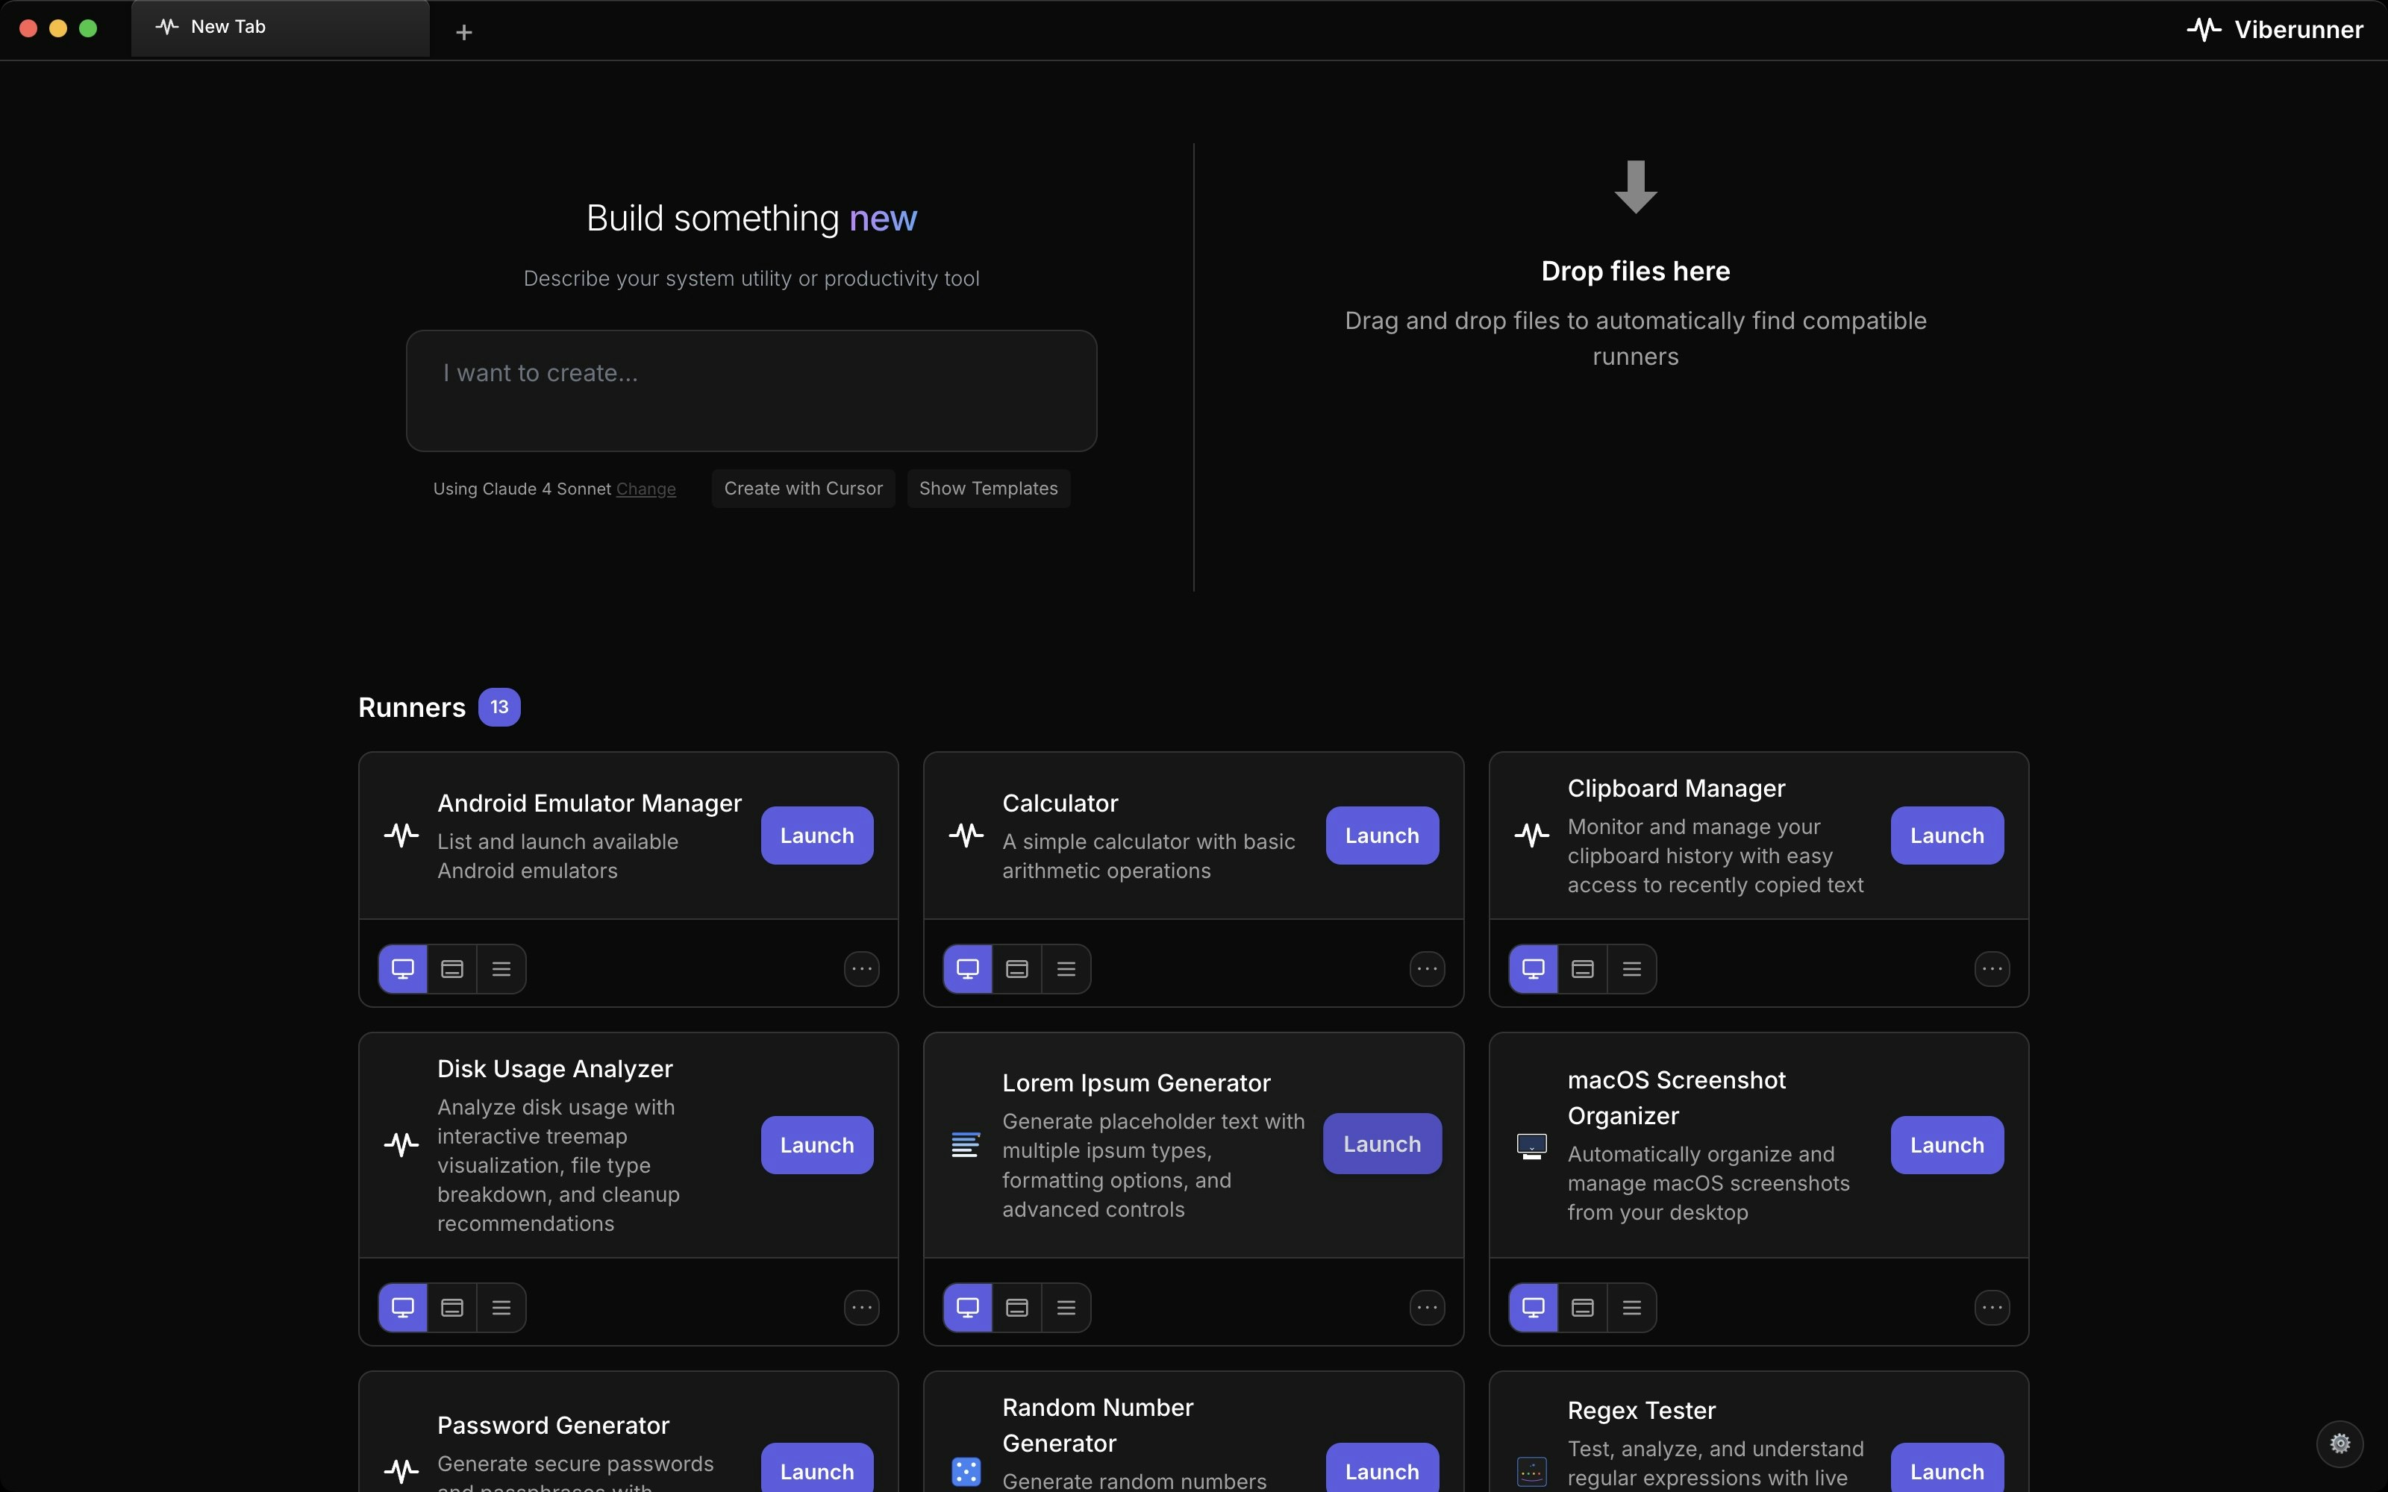Screen dimensions: 2388x1492
Task: Click the macOS Screenshot Organizer monitor icon
Action: click(x=1531, y=1146)
